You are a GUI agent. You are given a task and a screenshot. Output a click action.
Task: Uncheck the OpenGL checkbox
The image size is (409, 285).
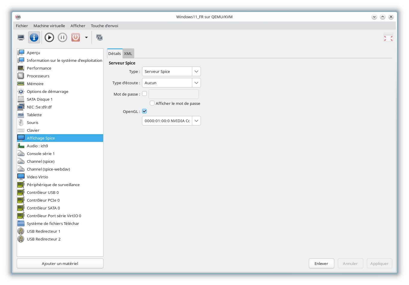(144, 111)
